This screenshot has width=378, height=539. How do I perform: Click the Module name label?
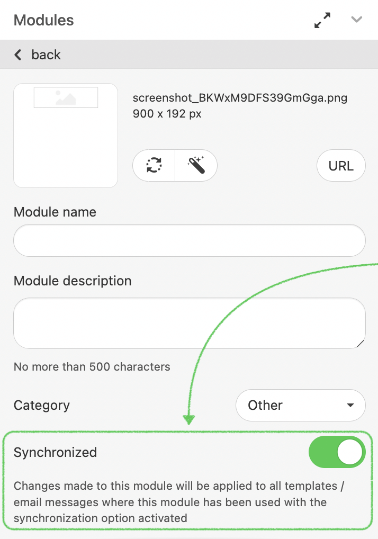click(55, 212)
